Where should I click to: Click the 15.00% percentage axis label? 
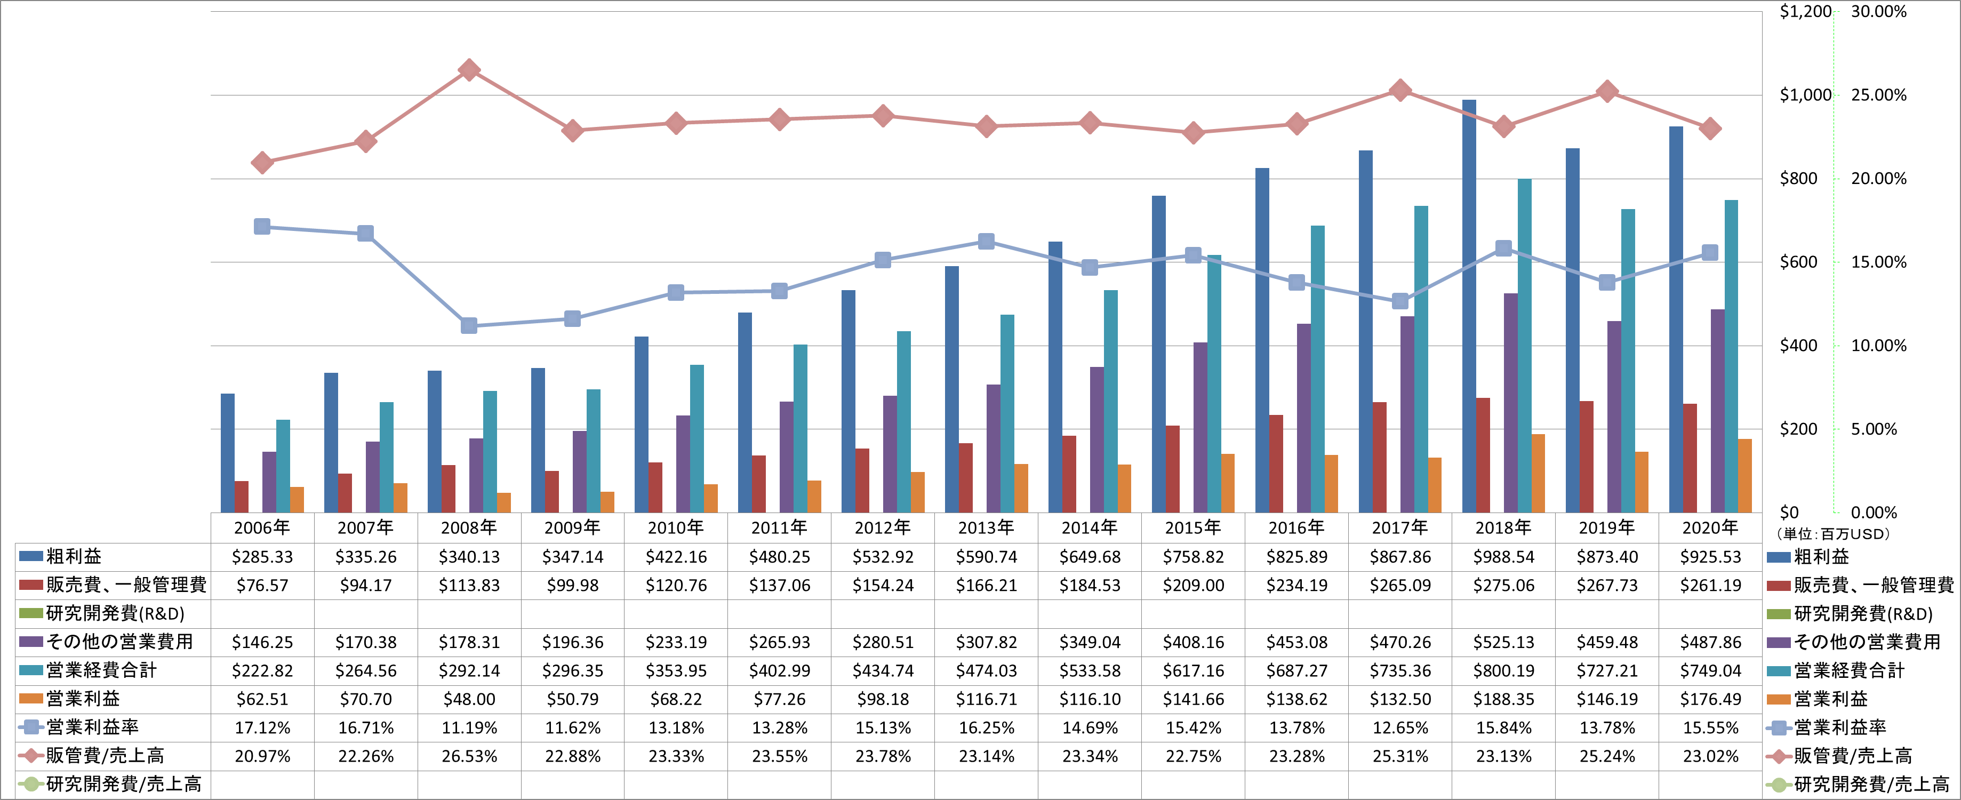[1879, 262]
